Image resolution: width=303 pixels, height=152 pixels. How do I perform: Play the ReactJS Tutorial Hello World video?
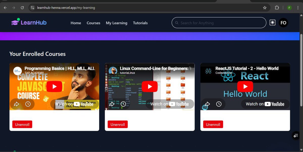pos(245,87)
